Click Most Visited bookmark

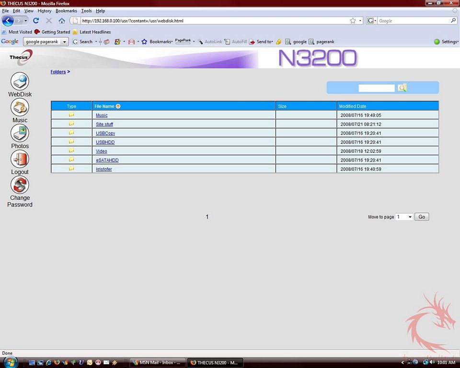(17, 32)
